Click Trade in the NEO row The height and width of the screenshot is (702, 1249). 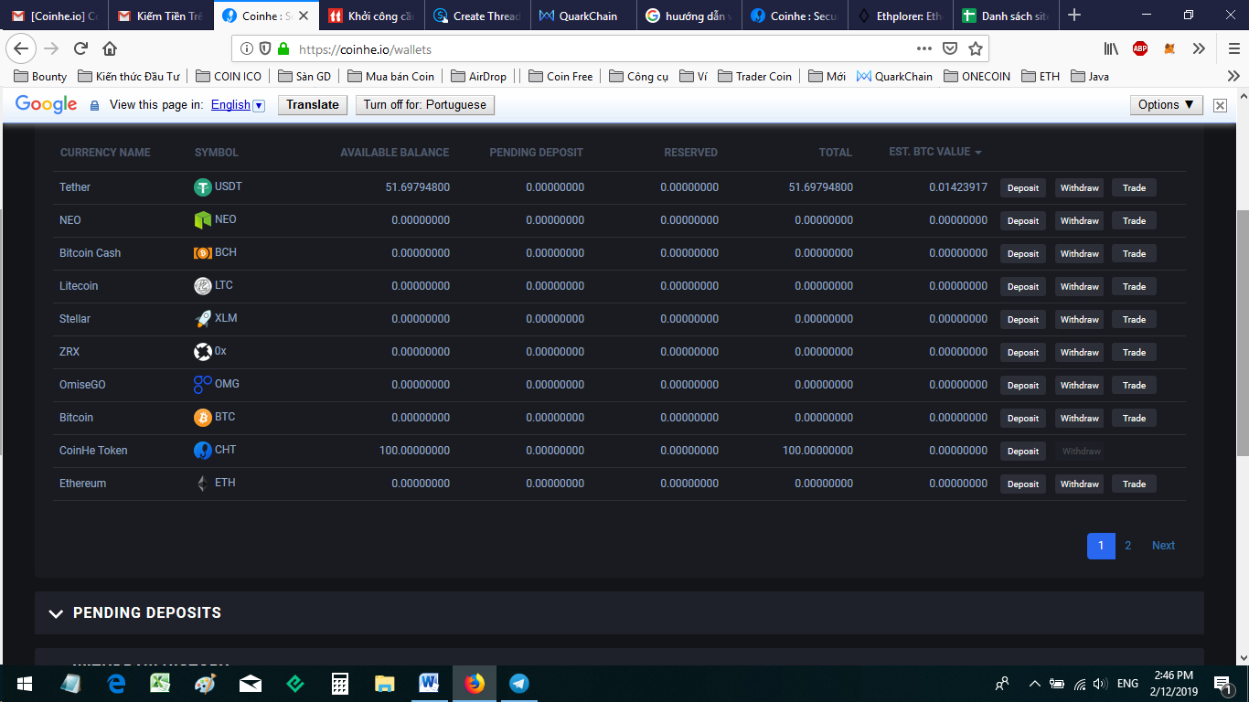coord(1134,221)
